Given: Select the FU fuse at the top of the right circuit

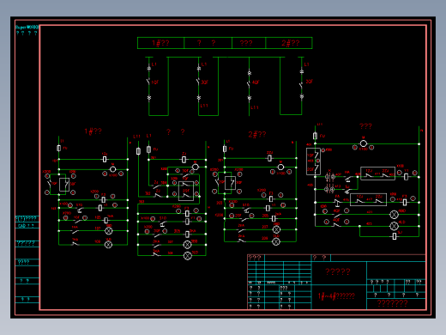Looking at the screenshot, I should pyautogui.click(x=315, y=136).
